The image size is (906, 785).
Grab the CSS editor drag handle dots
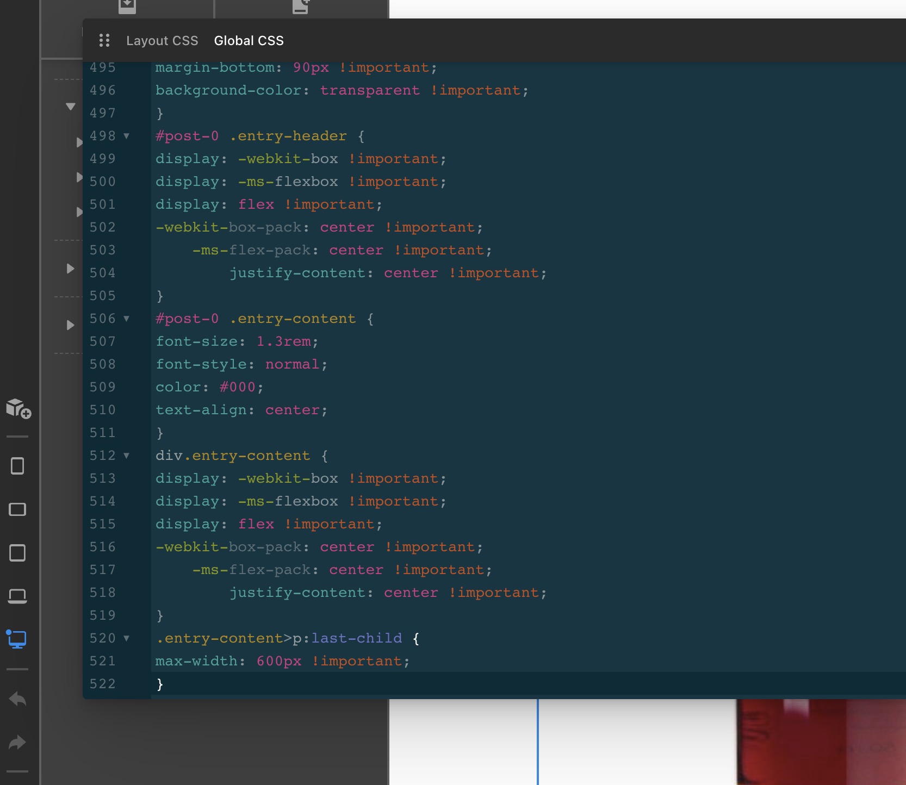104,40
